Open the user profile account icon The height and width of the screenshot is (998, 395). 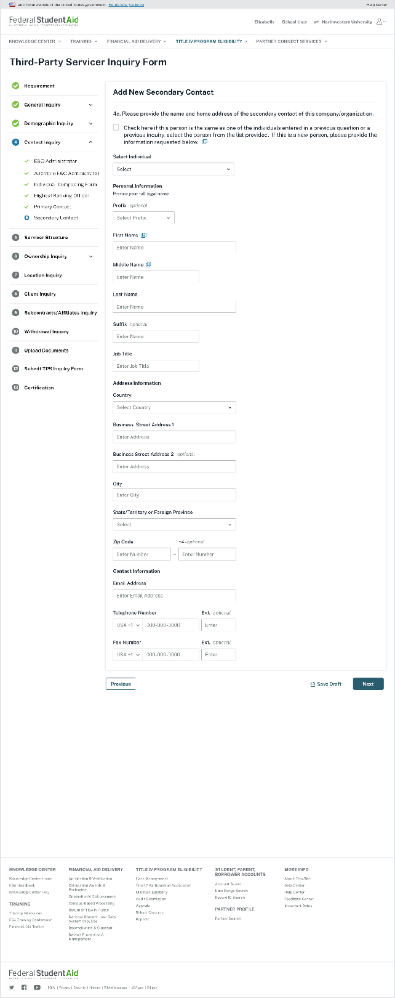coord(380,22)
